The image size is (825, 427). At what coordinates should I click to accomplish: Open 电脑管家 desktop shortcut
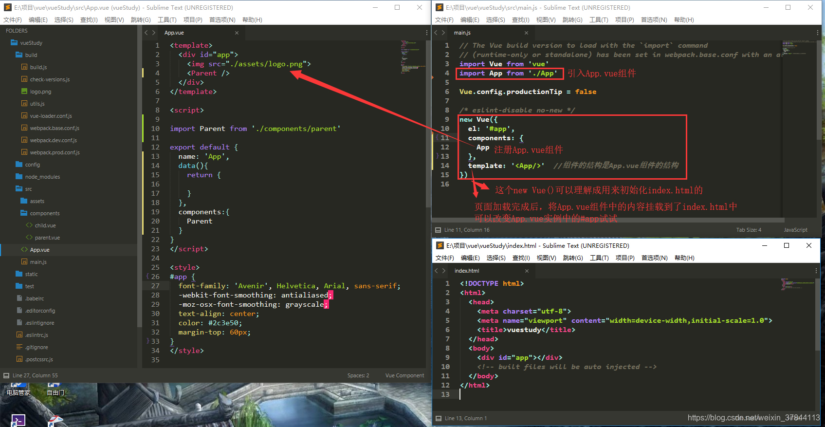coord(18,389)
